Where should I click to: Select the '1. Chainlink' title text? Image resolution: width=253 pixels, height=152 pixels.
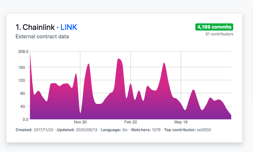(x=35, y=27)
